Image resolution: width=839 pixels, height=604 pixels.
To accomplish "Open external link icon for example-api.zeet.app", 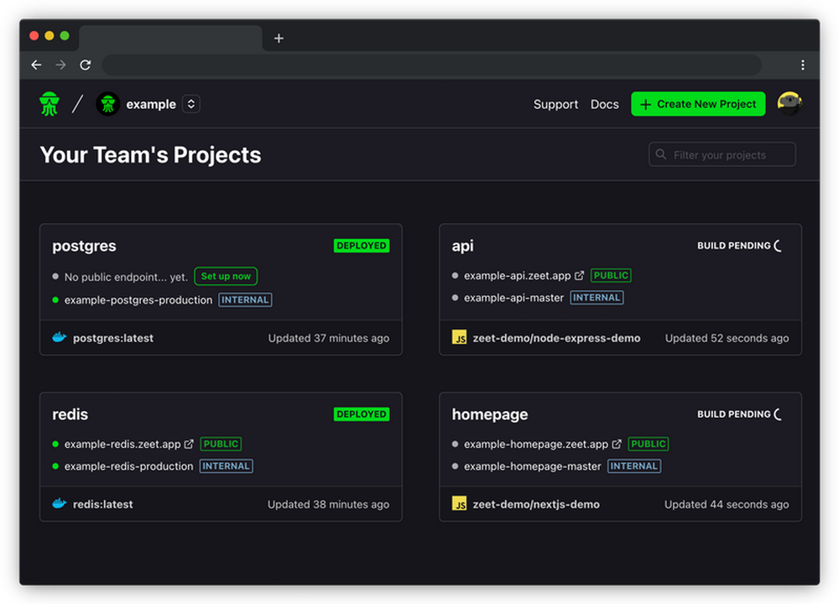I will click(x=578, y=274).
